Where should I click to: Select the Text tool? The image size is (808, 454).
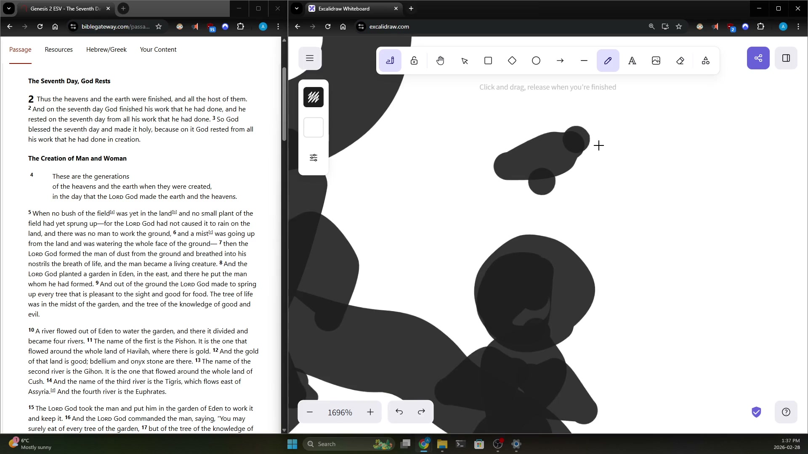(x=632, y=61)
